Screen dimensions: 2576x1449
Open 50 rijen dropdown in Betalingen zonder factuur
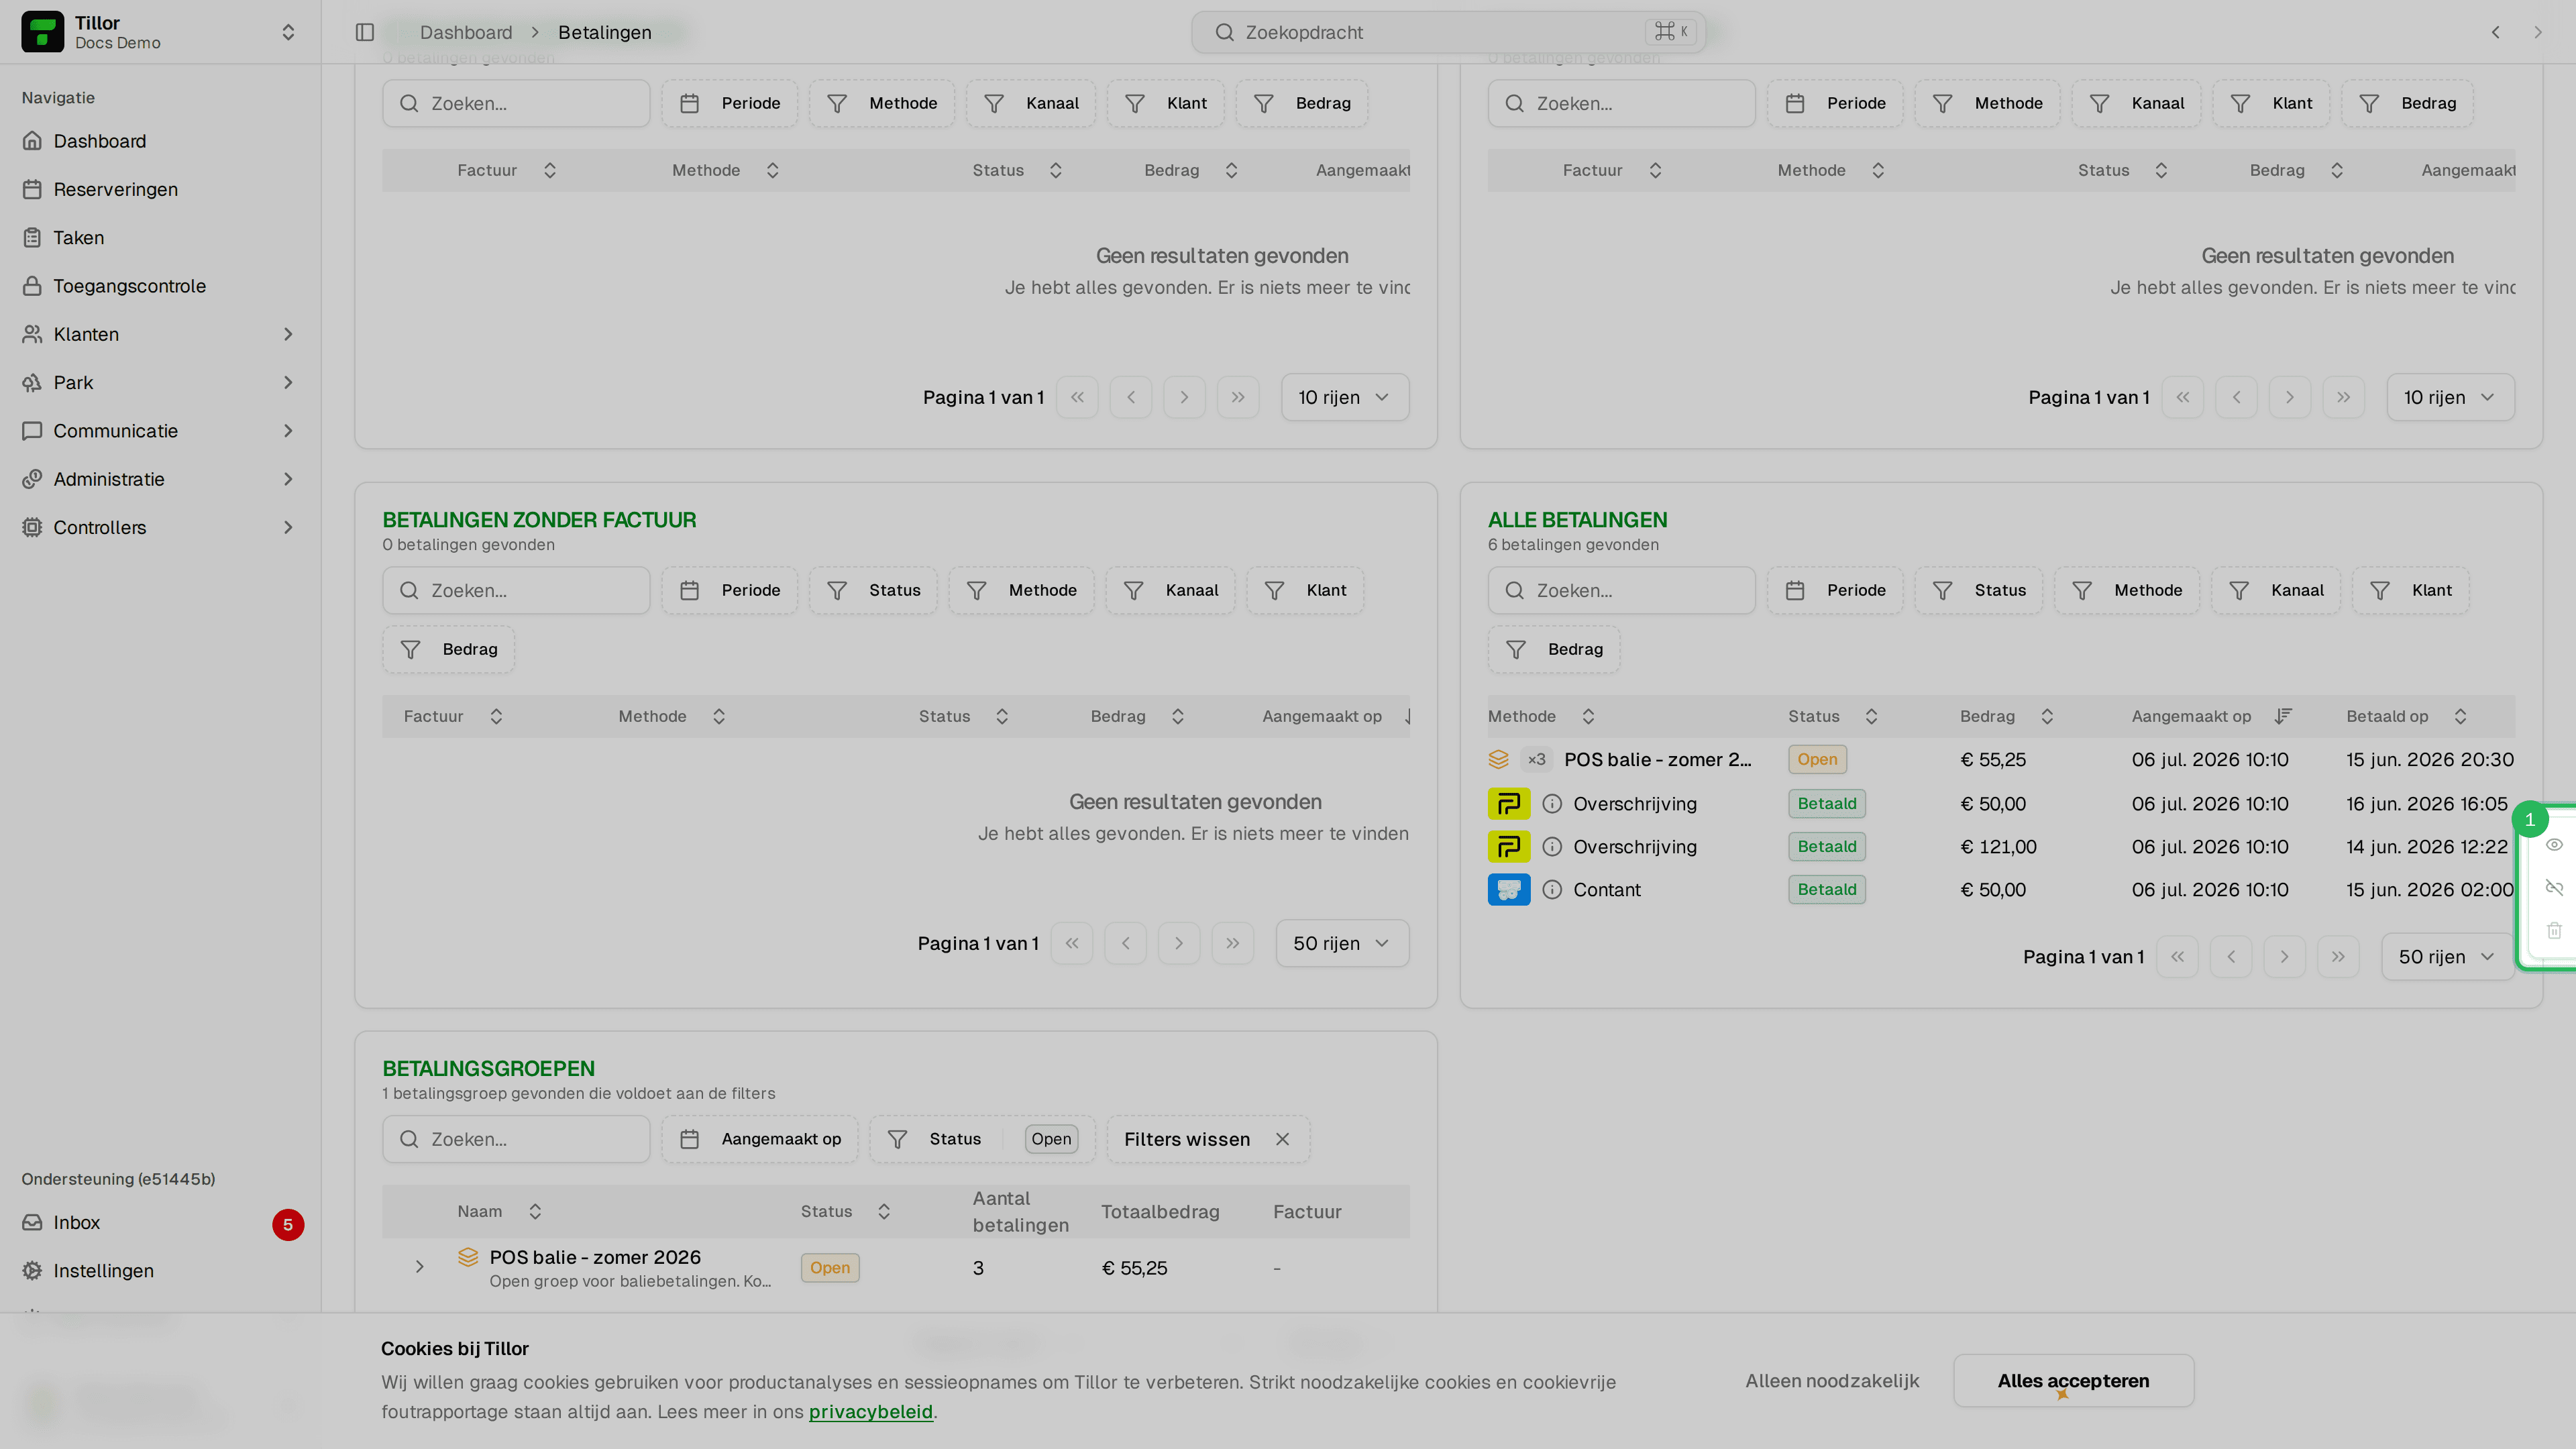click(1342, 943)
